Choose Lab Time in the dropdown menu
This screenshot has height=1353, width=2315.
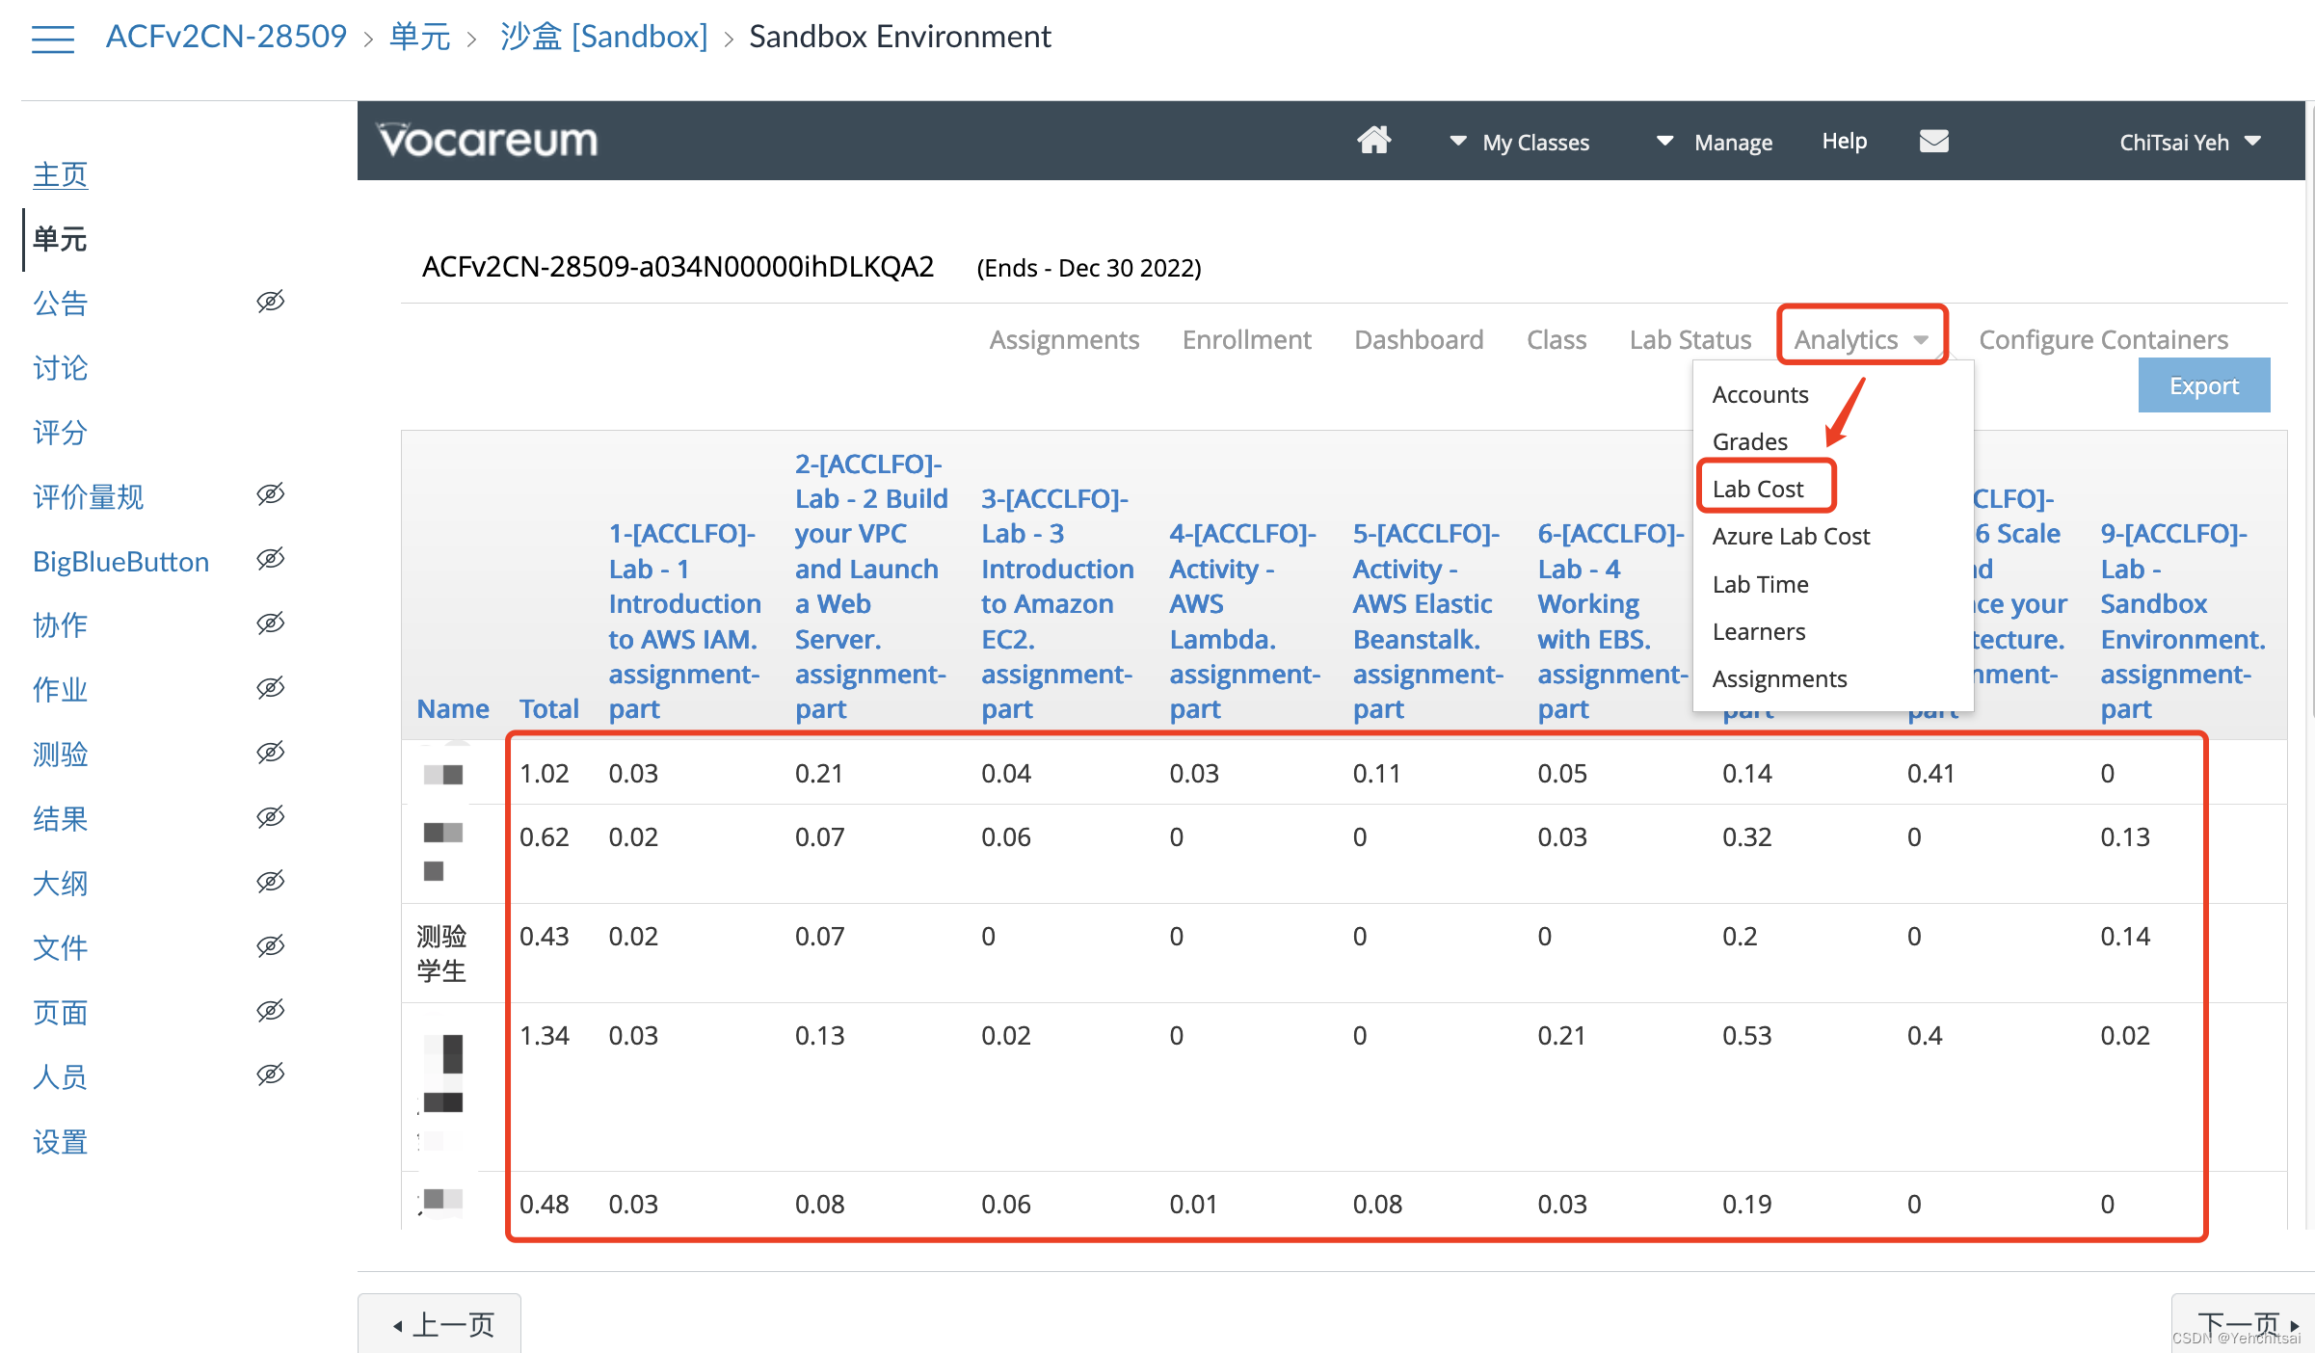1761,584
